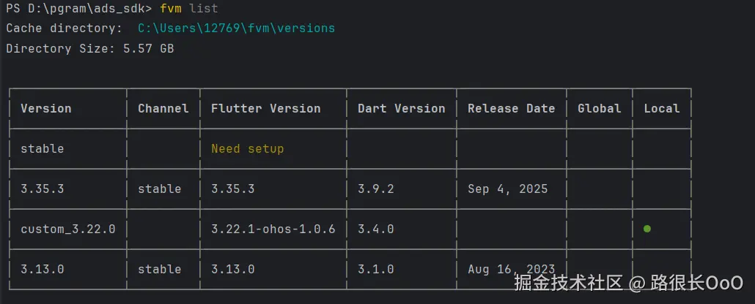This screenshot has height=304, width=755.
Task: Click the 3.22.1-ohos-1.0.6 Flutter version cell
Action: pyautogui.click(x=273, y=229)
